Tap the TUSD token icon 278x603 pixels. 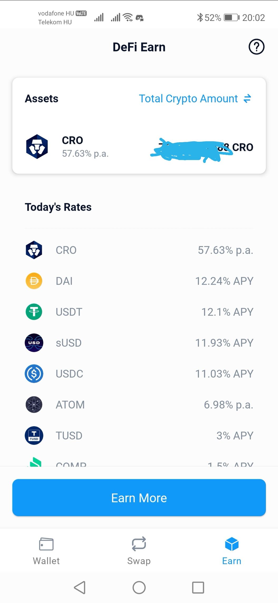coord(34,435)
